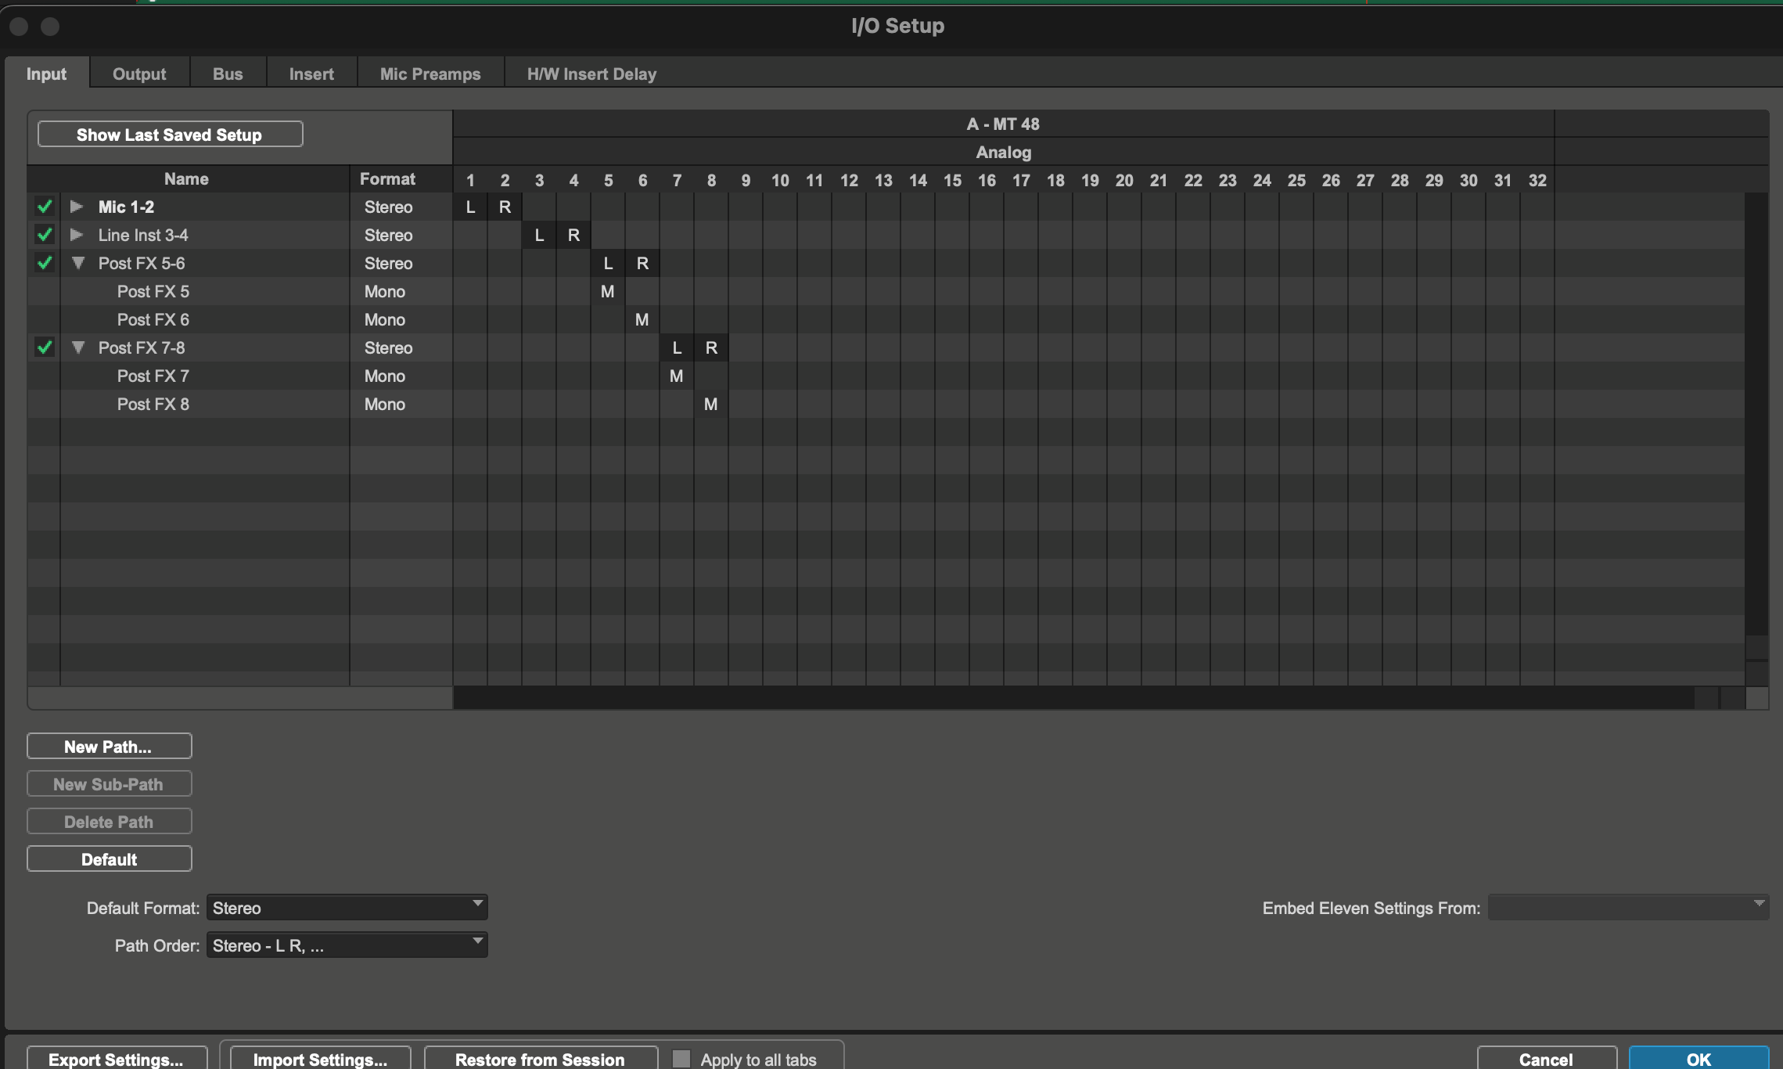Switch to the Bus tab

click(x=228, y=74)
